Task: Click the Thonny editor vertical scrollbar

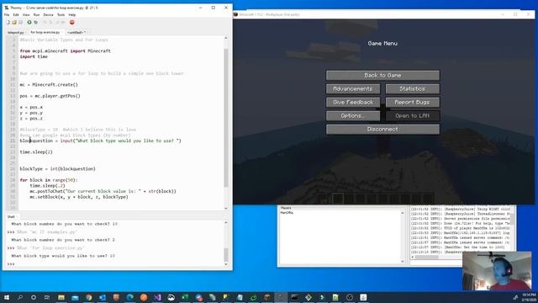Action: click(226, 117)
